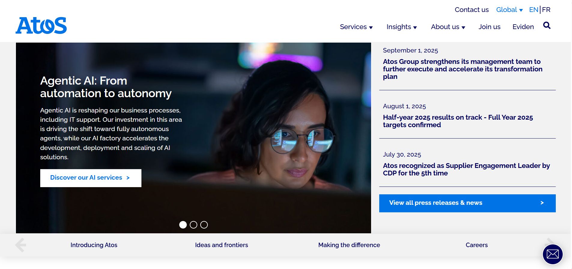Screen dimensions: 572x269
Task: Click Discover our AI services button
Action: tap(91, 178)
